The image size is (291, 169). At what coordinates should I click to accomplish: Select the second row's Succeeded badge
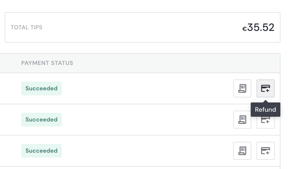pos(41,120)
